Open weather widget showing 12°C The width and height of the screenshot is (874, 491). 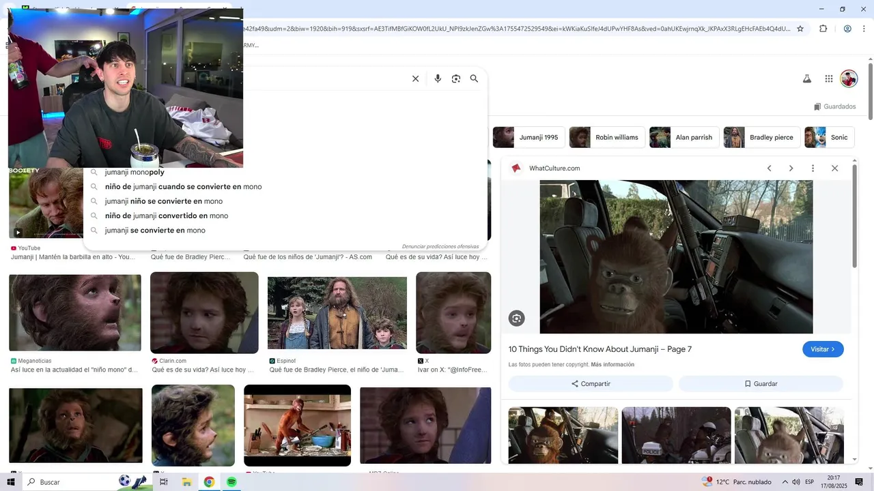click(x=738, y=482)
